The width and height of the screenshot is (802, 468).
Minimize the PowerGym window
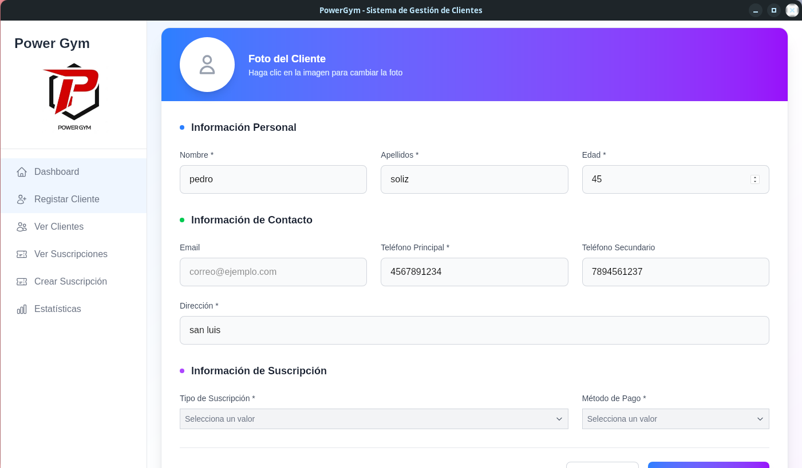point(756,10)
